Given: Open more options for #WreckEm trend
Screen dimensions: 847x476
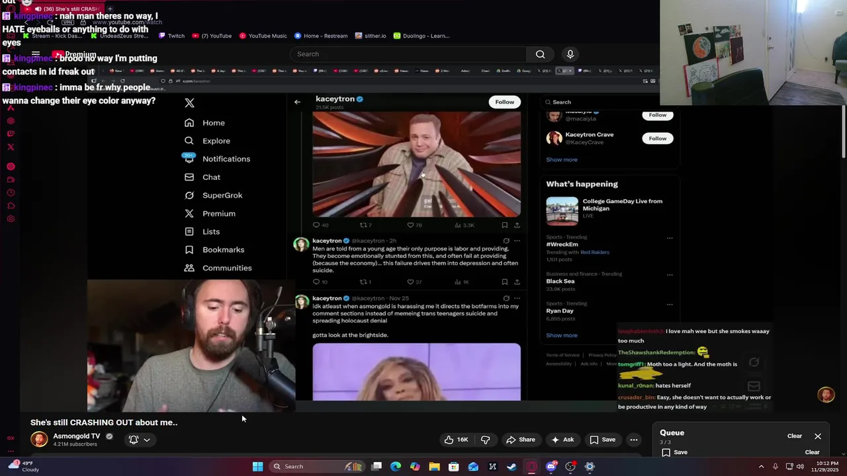Looking at the screenshot, I should [670, 238].
